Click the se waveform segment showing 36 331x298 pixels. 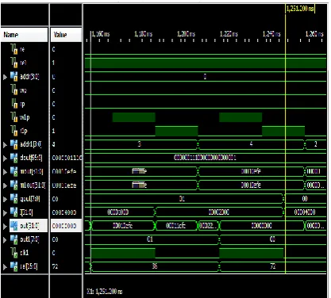click(155, 266)
